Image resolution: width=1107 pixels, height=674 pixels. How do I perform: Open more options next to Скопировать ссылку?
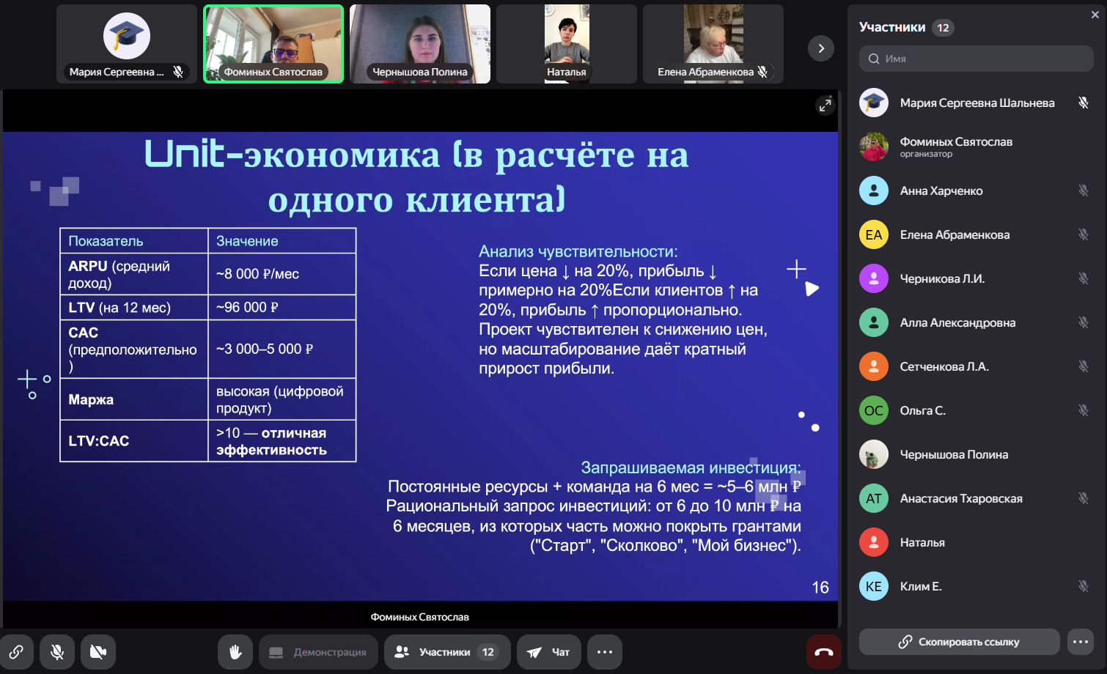(x=1081, y=642)
